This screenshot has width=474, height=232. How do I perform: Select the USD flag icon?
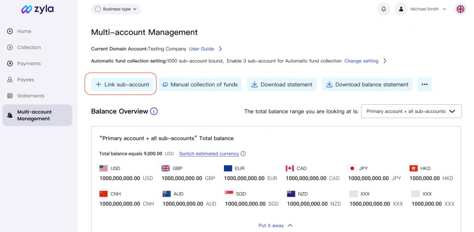tap(103, 168)
